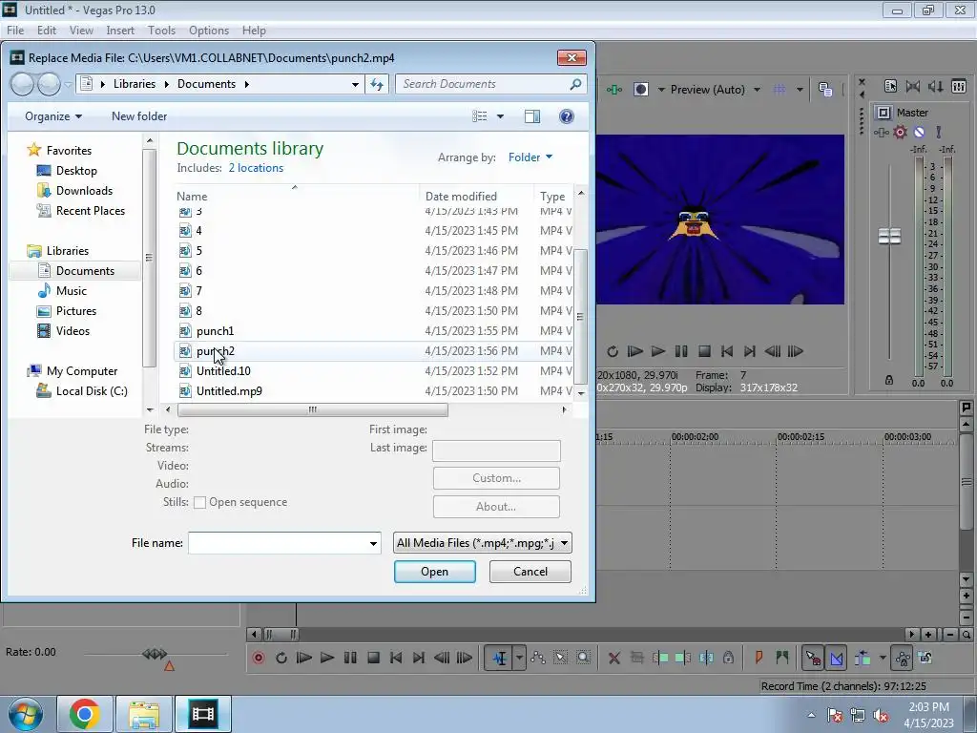Open Video Preview FX icon
The image size is (977, 733).
tap(614, 90)
